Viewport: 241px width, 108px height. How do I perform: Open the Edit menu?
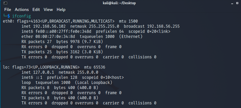[36, 10]
